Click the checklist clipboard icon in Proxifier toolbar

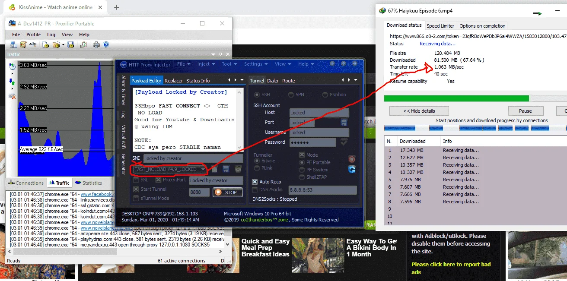pyautogui.click(x=83, y=44)
